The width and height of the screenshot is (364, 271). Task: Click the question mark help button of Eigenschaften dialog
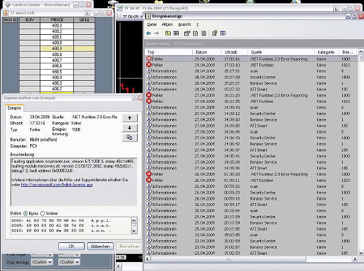point(134,98)
